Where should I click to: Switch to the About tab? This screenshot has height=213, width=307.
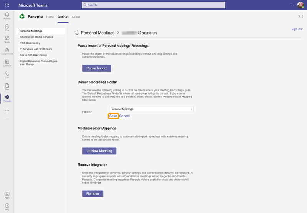76,17
